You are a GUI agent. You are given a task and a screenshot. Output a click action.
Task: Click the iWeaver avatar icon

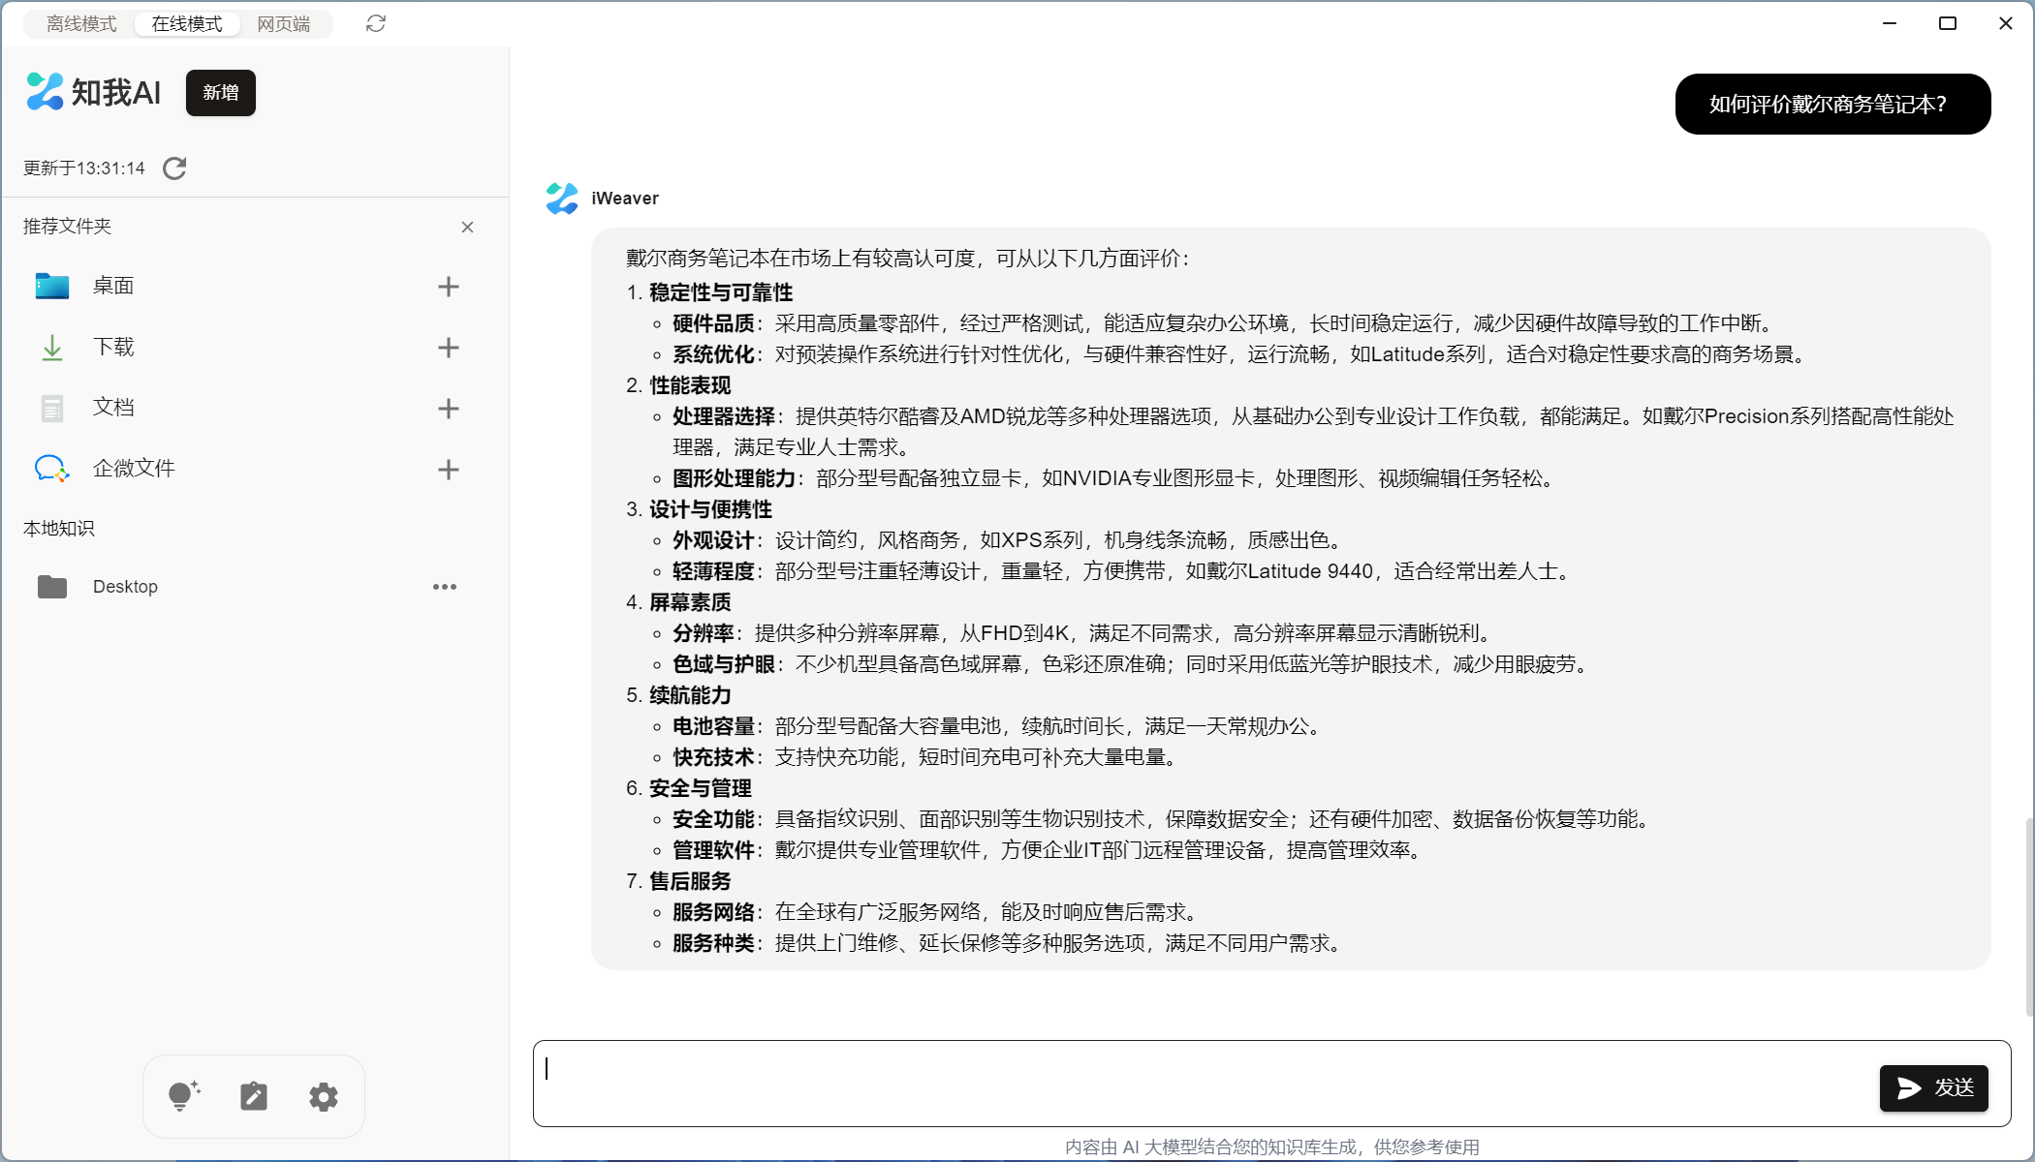[562, 198]
